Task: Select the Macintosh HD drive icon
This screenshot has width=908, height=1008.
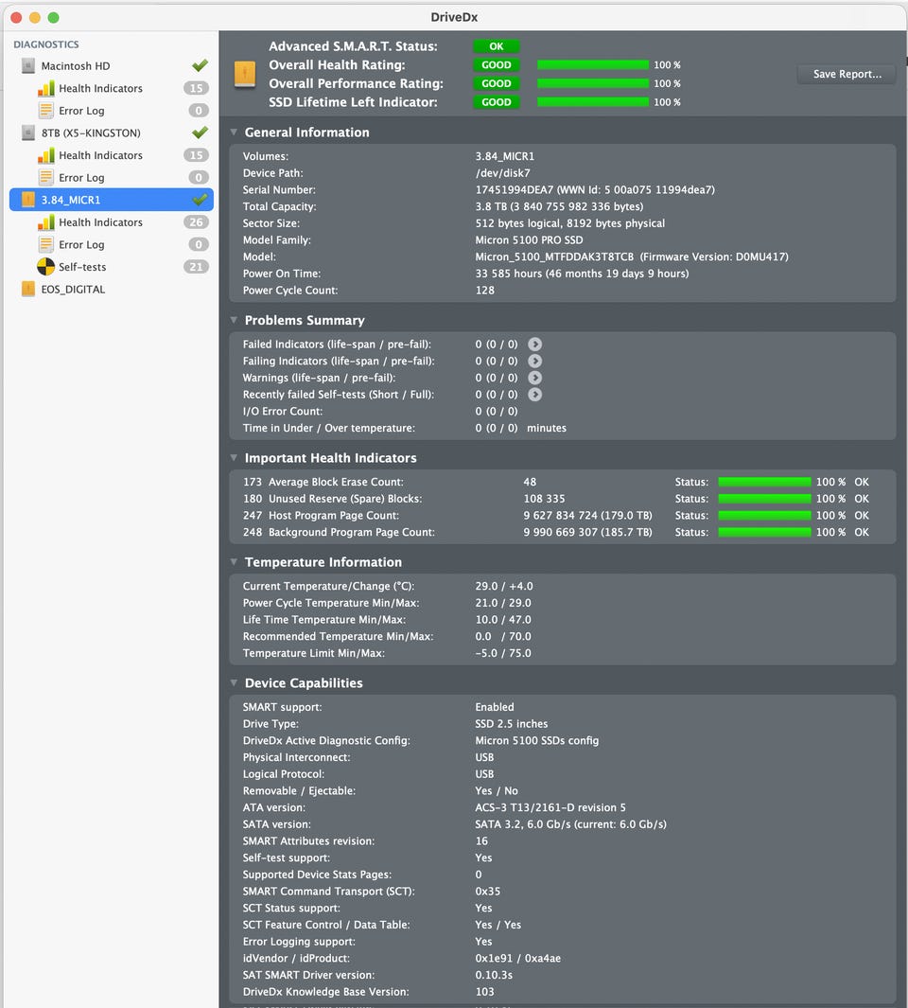Action: [28, 65]
